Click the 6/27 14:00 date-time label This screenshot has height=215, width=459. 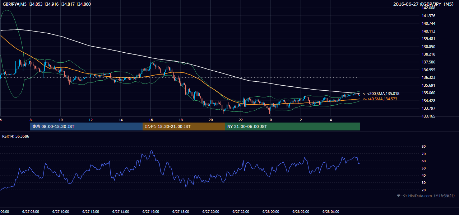[121, 212]
